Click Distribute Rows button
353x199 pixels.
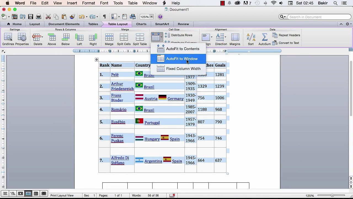point(179,35)
